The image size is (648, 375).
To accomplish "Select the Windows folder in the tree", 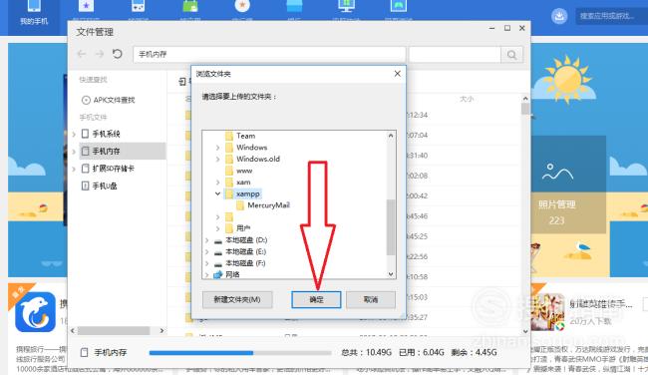I will click(x=251, y=148).
